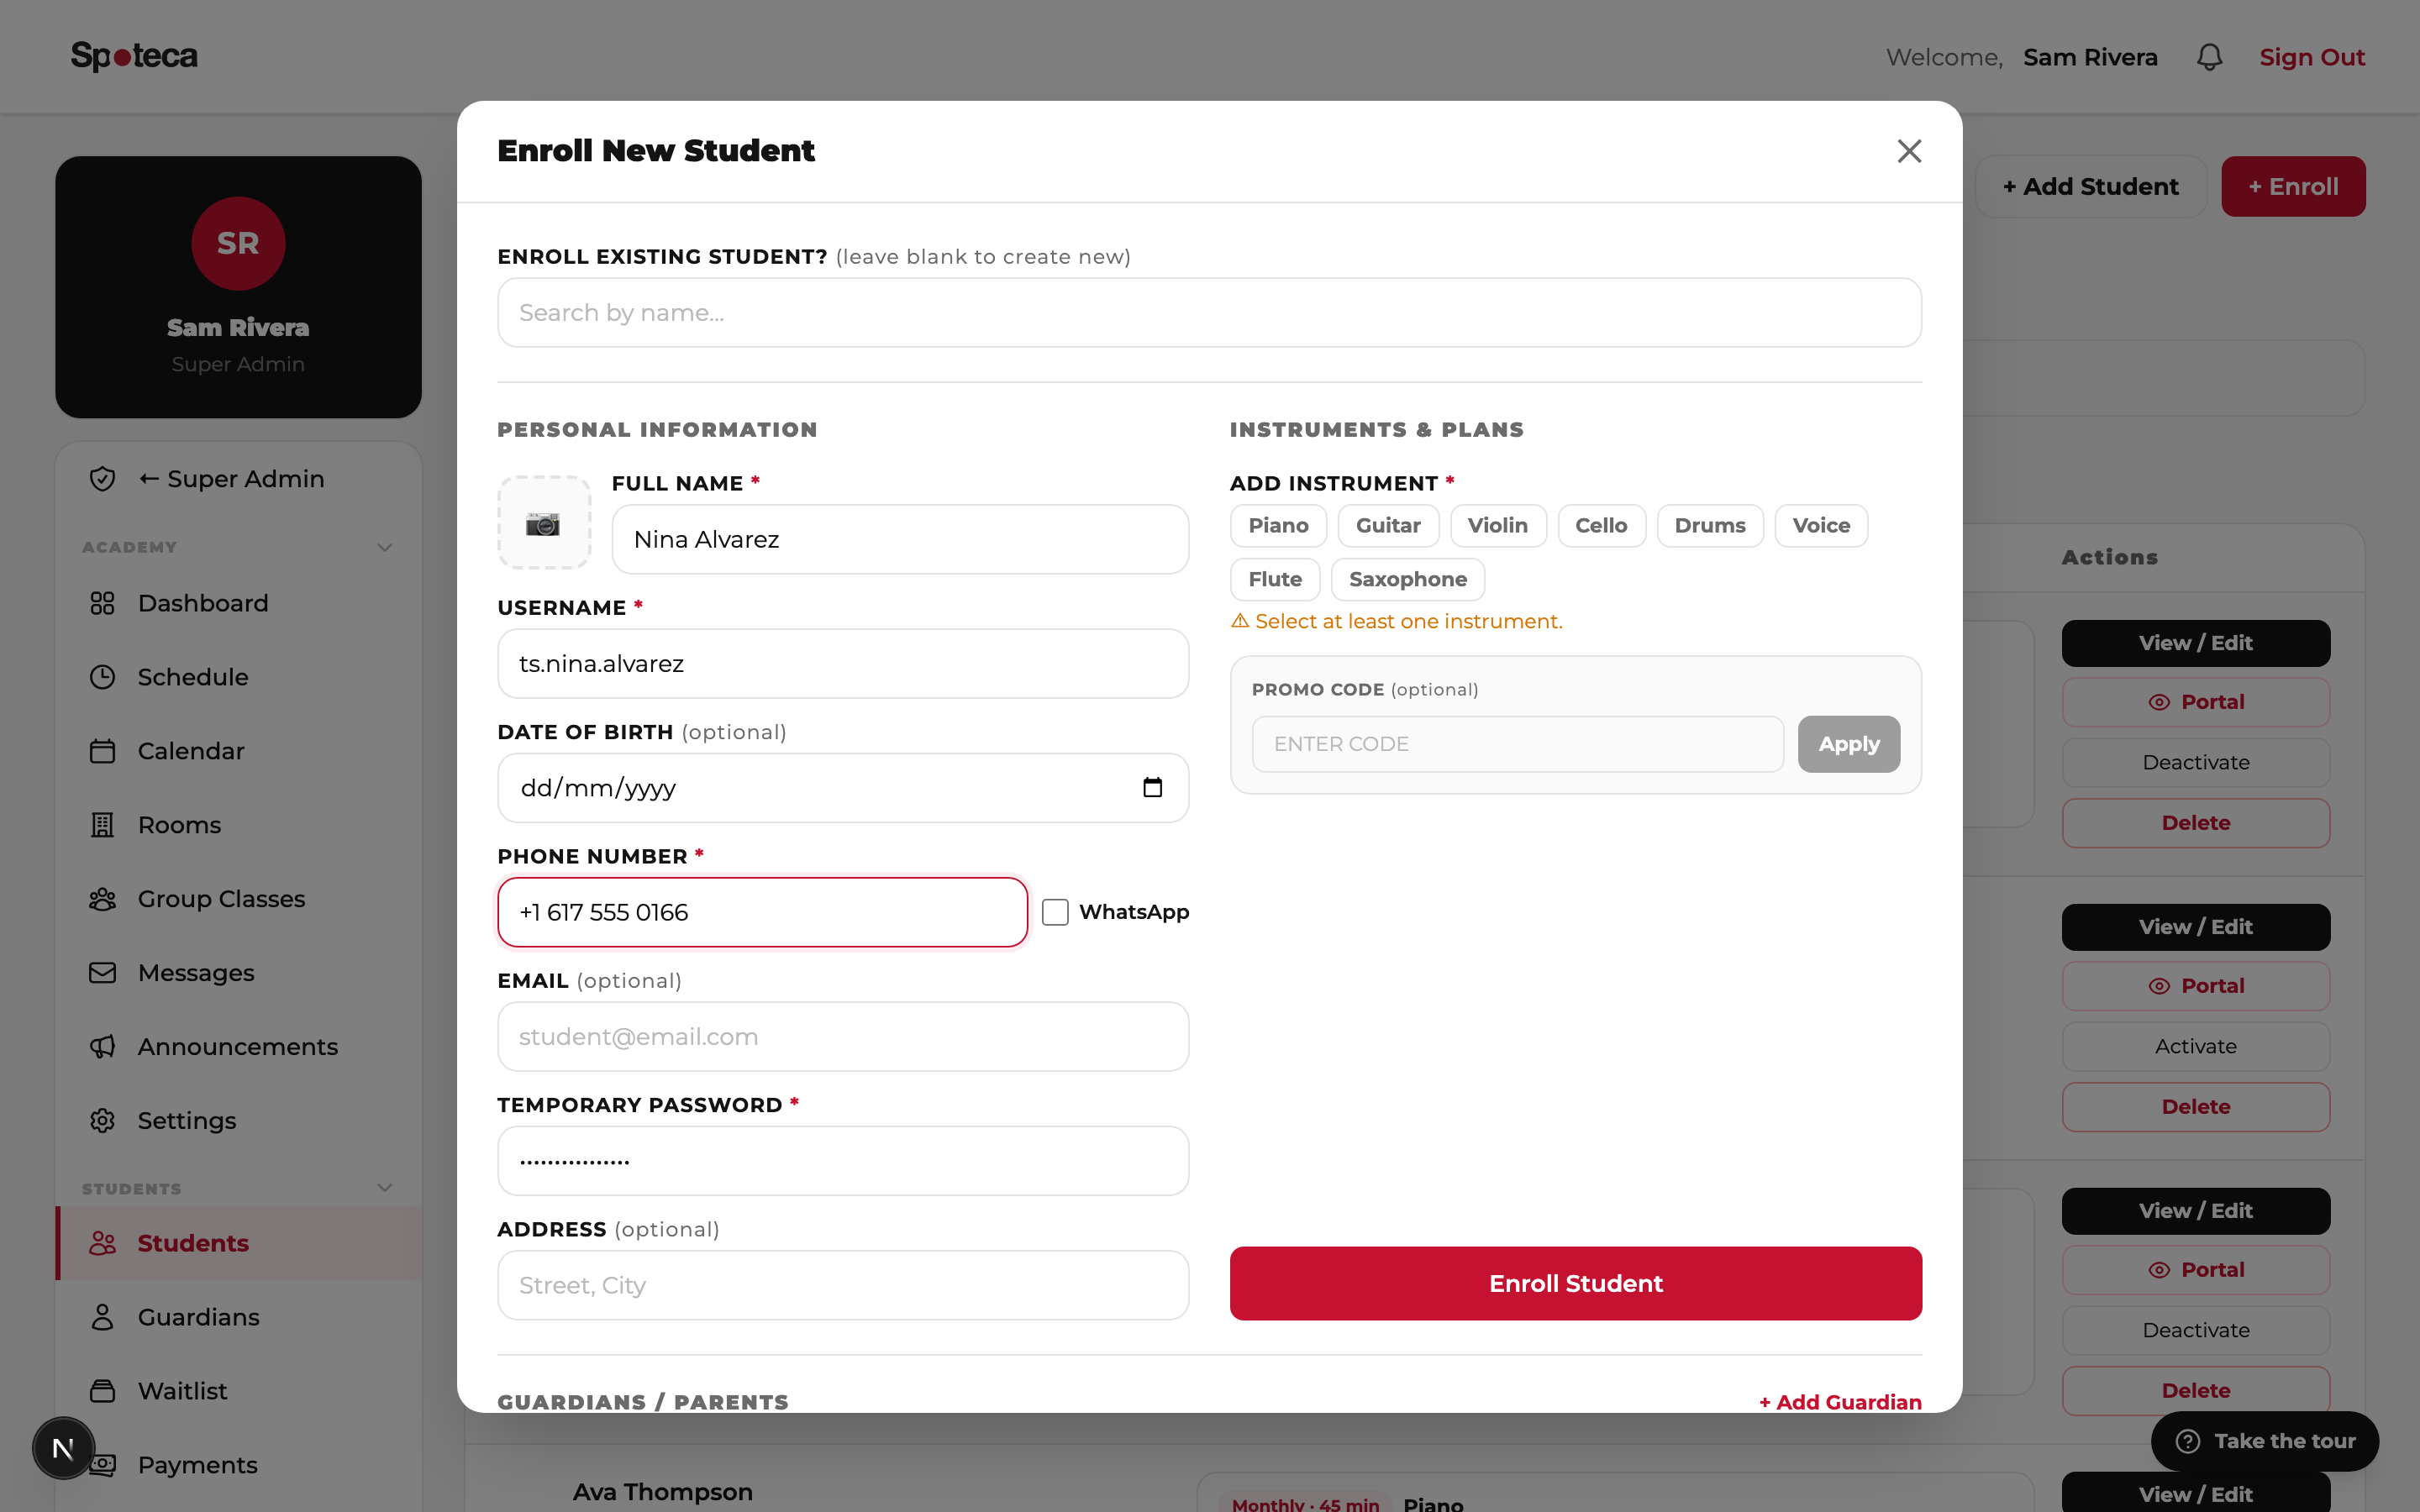Select the Piano instrument chip

pyautogui.click(x=1278, y=526)
